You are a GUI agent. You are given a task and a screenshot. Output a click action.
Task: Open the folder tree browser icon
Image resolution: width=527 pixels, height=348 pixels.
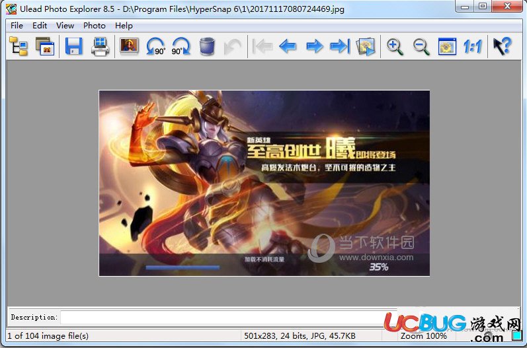(x=18, y=46)
